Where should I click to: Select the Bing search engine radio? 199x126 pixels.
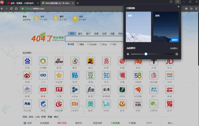coord(101,44)
